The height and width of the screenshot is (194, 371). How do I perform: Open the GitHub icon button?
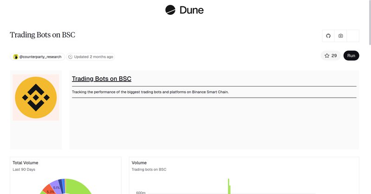point(328,36)
